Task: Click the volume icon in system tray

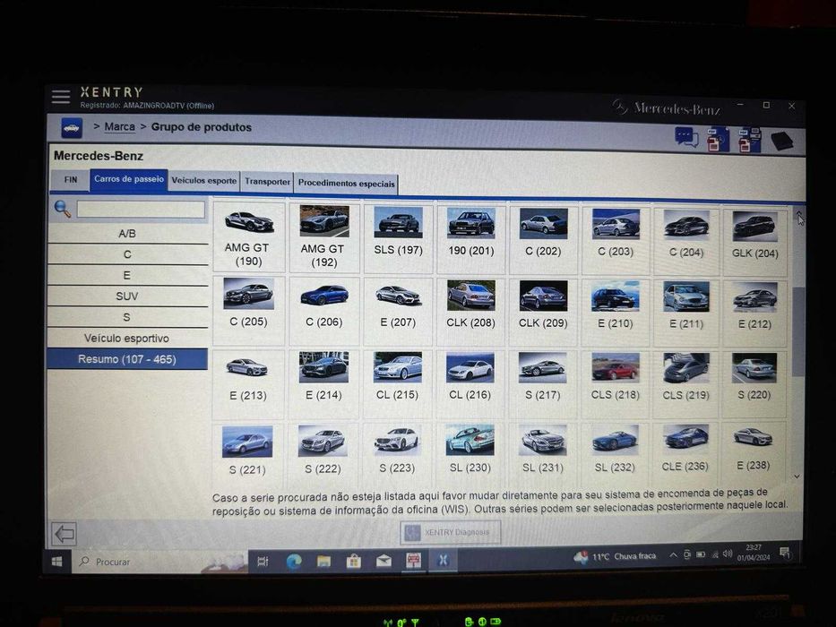Action: pyautogui.click(x=728, y=554)
